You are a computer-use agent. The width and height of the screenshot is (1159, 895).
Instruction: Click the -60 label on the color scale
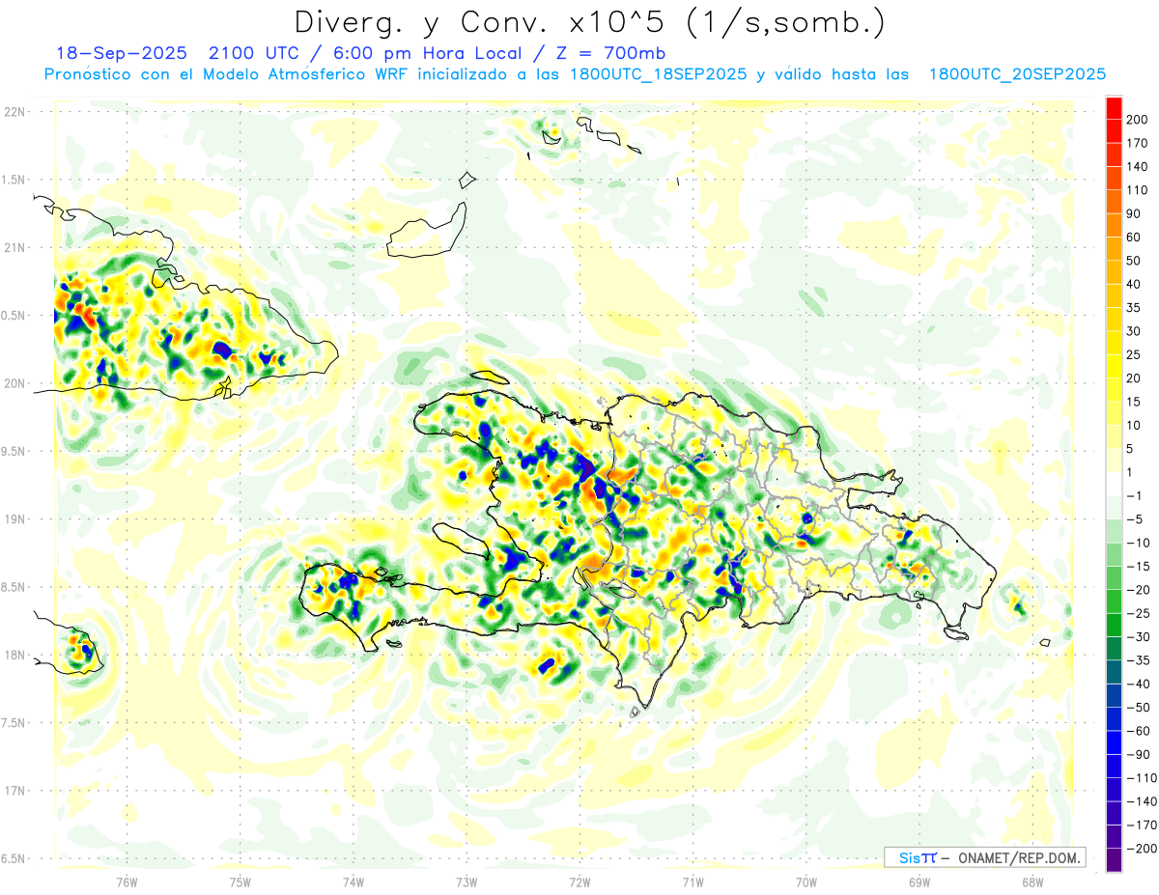pos(1138,731)
